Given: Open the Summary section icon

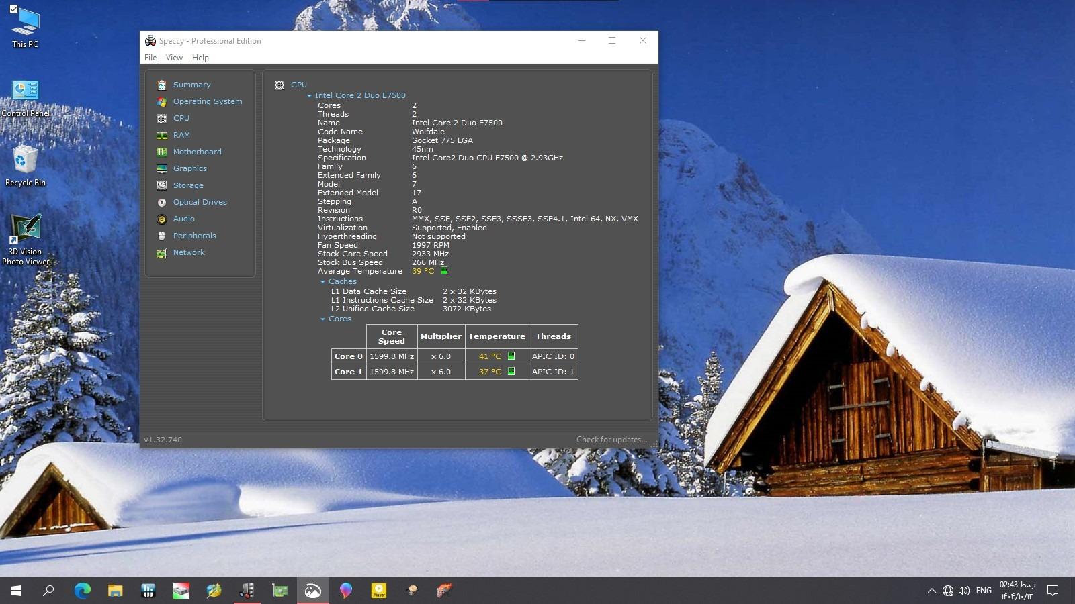Looking at the screenshot, I should coord(162,85).
